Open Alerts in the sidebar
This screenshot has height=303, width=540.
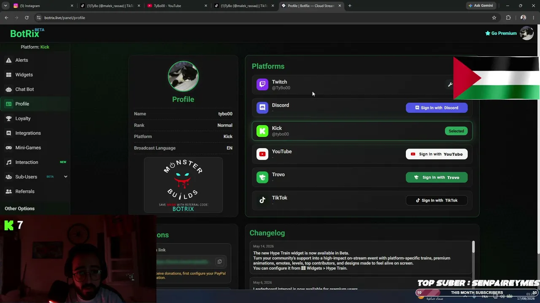(35, 60)
